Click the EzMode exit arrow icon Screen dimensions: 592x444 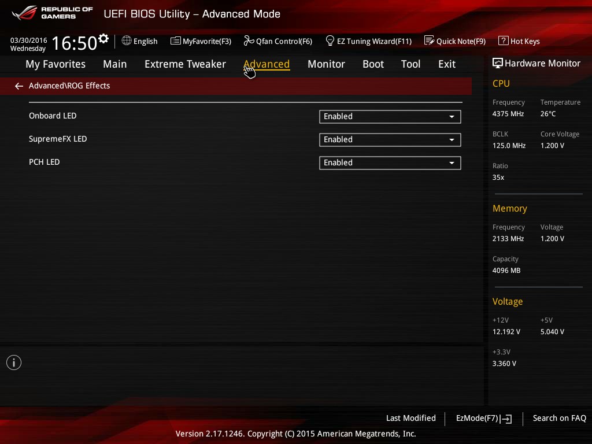506,419
